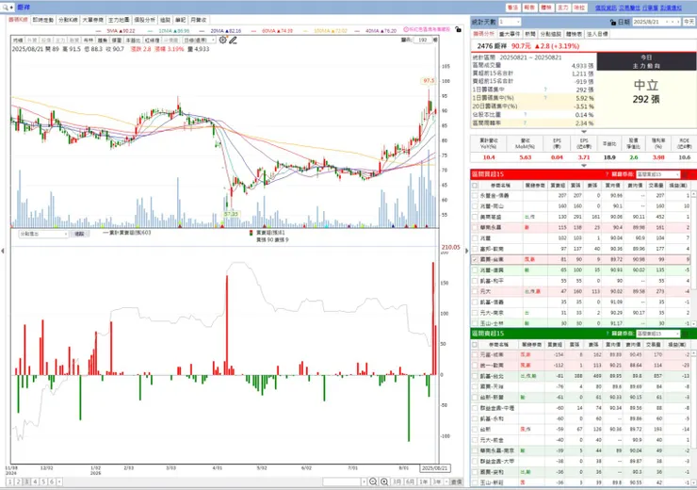Click the 本益比 chart toolbar button
This screenshot has height=490, width=697.
click(133, 40)
